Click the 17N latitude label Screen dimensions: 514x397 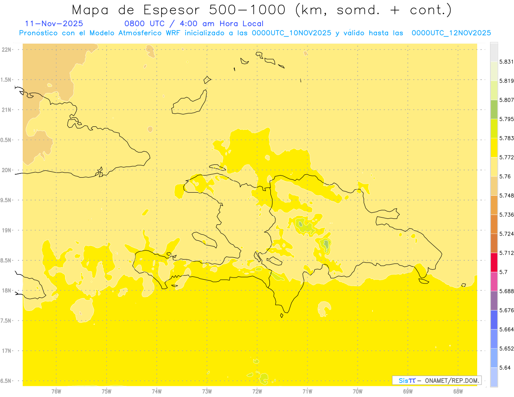click(6, 351)
